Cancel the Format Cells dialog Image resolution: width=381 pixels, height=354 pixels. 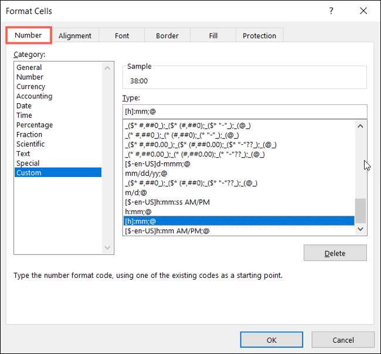tap(343, 339)
